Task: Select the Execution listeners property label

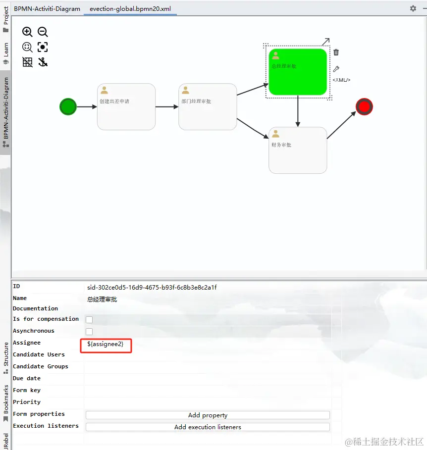Action: pyautogui.click(x=46, y=426)
